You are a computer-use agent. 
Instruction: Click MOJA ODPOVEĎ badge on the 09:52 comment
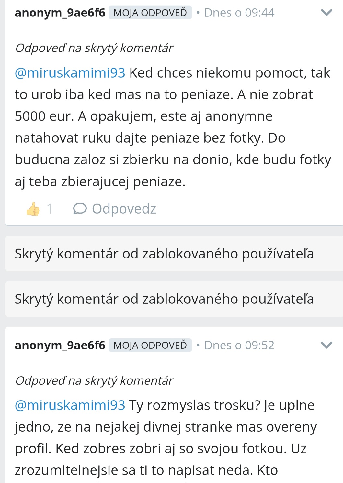tap(150, 345)
